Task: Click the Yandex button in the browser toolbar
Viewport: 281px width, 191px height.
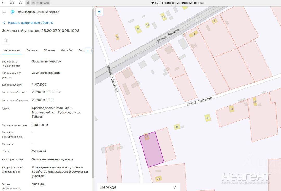Action: 12,3
